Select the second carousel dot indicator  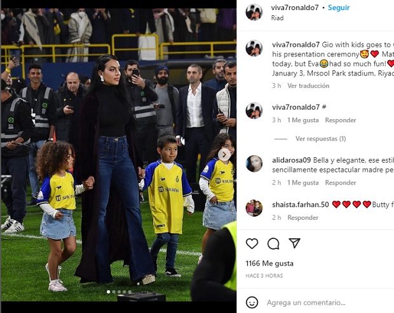pos(114,291)
